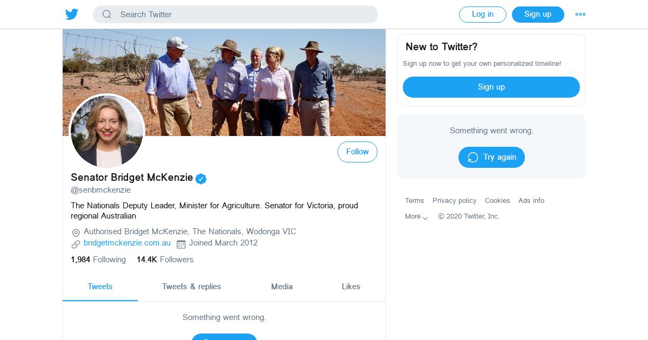Switch to the Tweets & replies tab
The image size is (648, 340).
coord(191,287)
